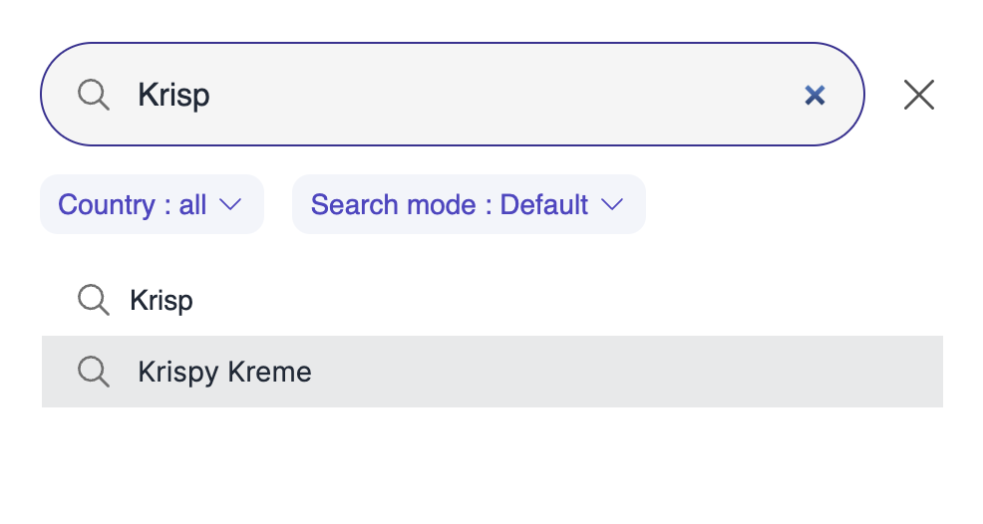This screenshot has height=524, width=983.
Task: Click empty area of search field after Krisp
Action: tap(498, 96)
